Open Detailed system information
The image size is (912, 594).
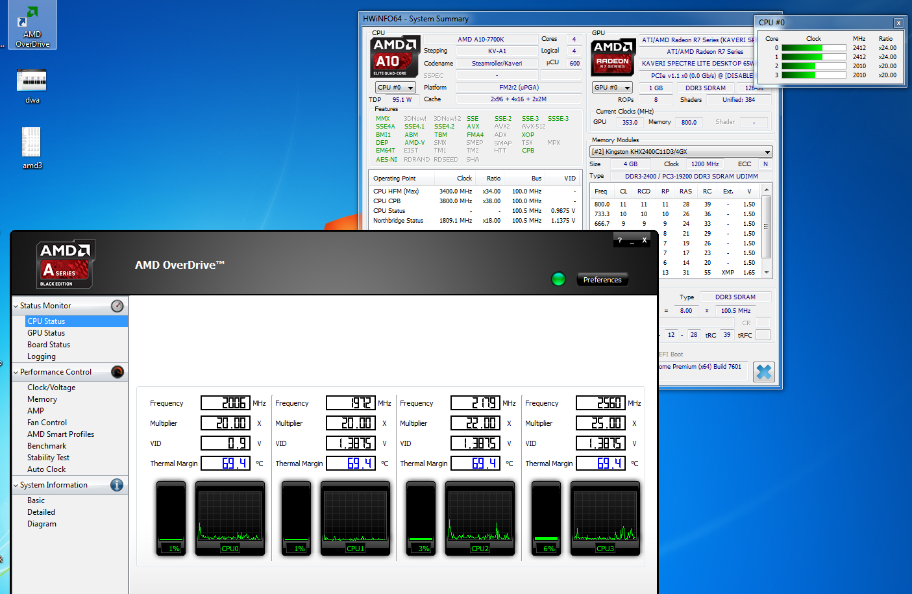[41, 512]
